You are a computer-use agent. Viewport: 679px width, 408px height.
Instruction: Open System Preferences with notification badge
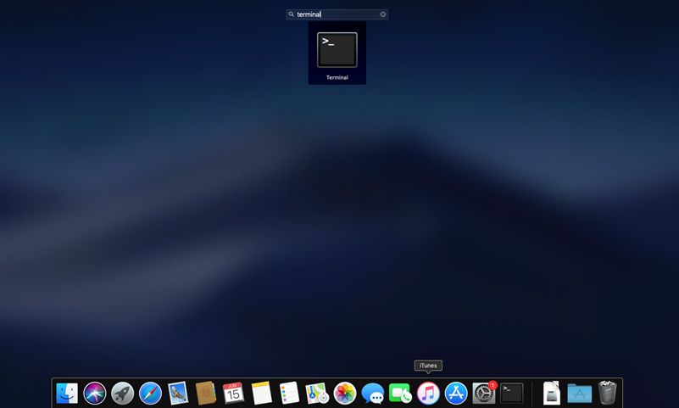[x=484, y=393]
